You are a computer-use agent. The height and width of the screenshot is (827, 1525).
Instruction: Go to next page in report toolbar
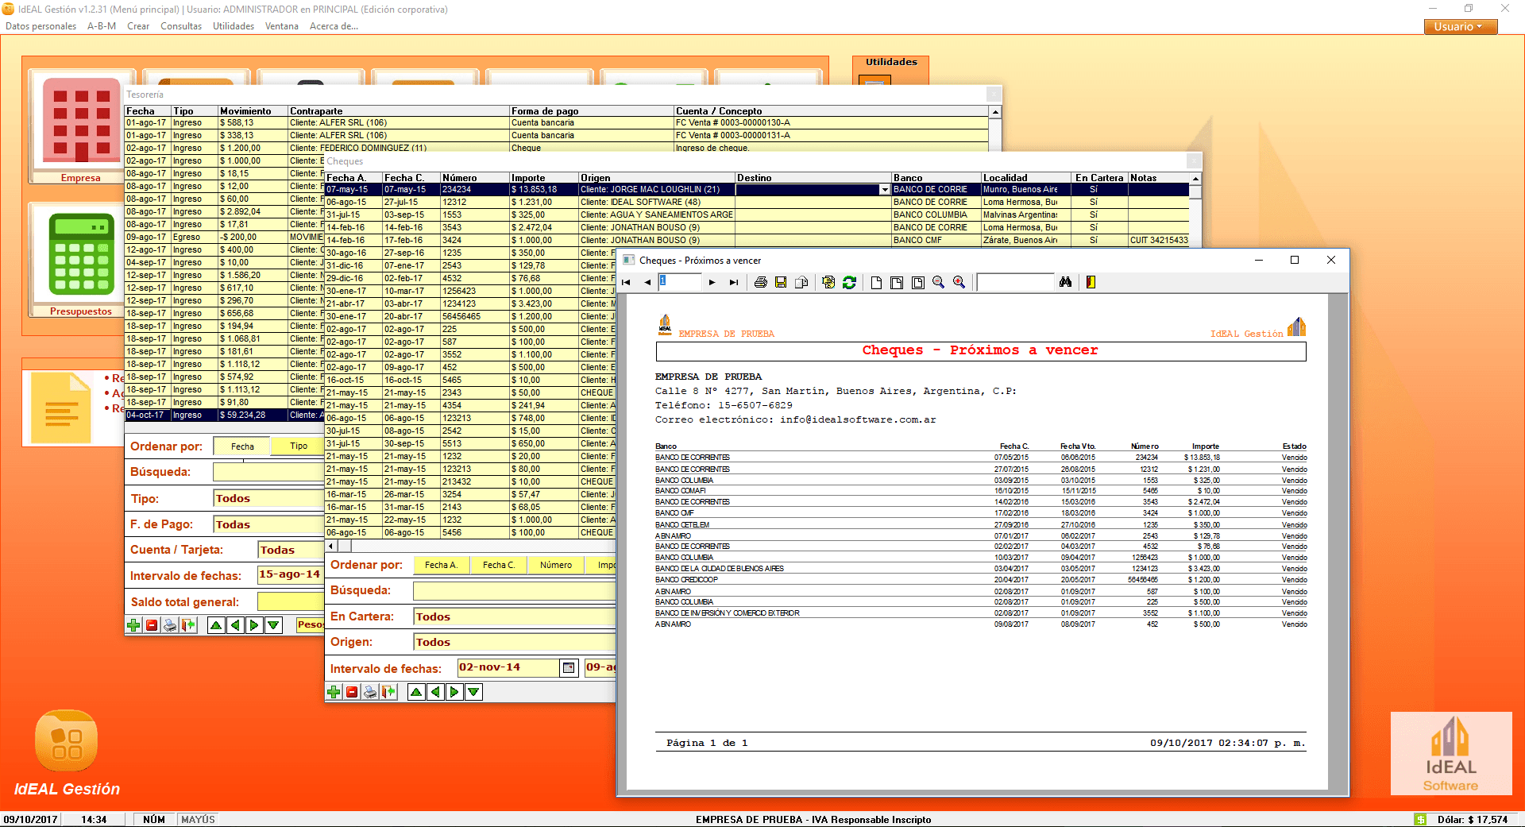pyautogui.click(x=712, y=282)
